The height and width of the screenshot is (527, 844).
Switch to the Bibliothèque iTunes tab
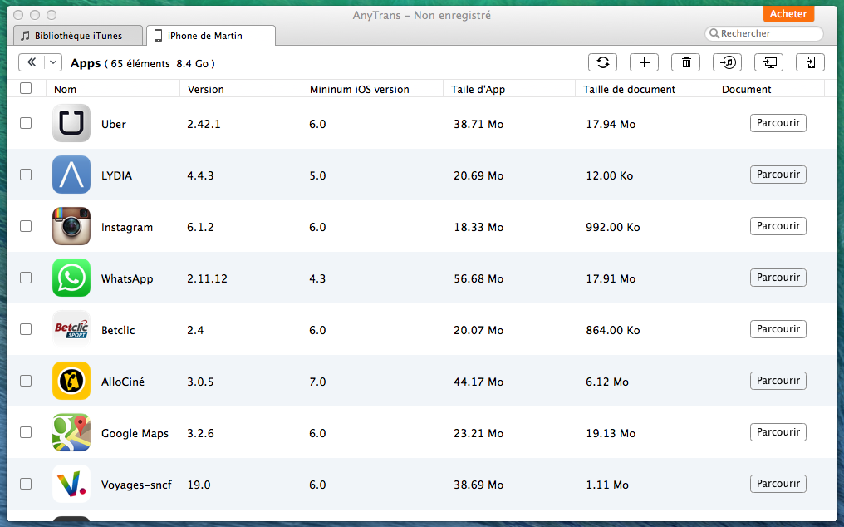click(x=77, y=36)
